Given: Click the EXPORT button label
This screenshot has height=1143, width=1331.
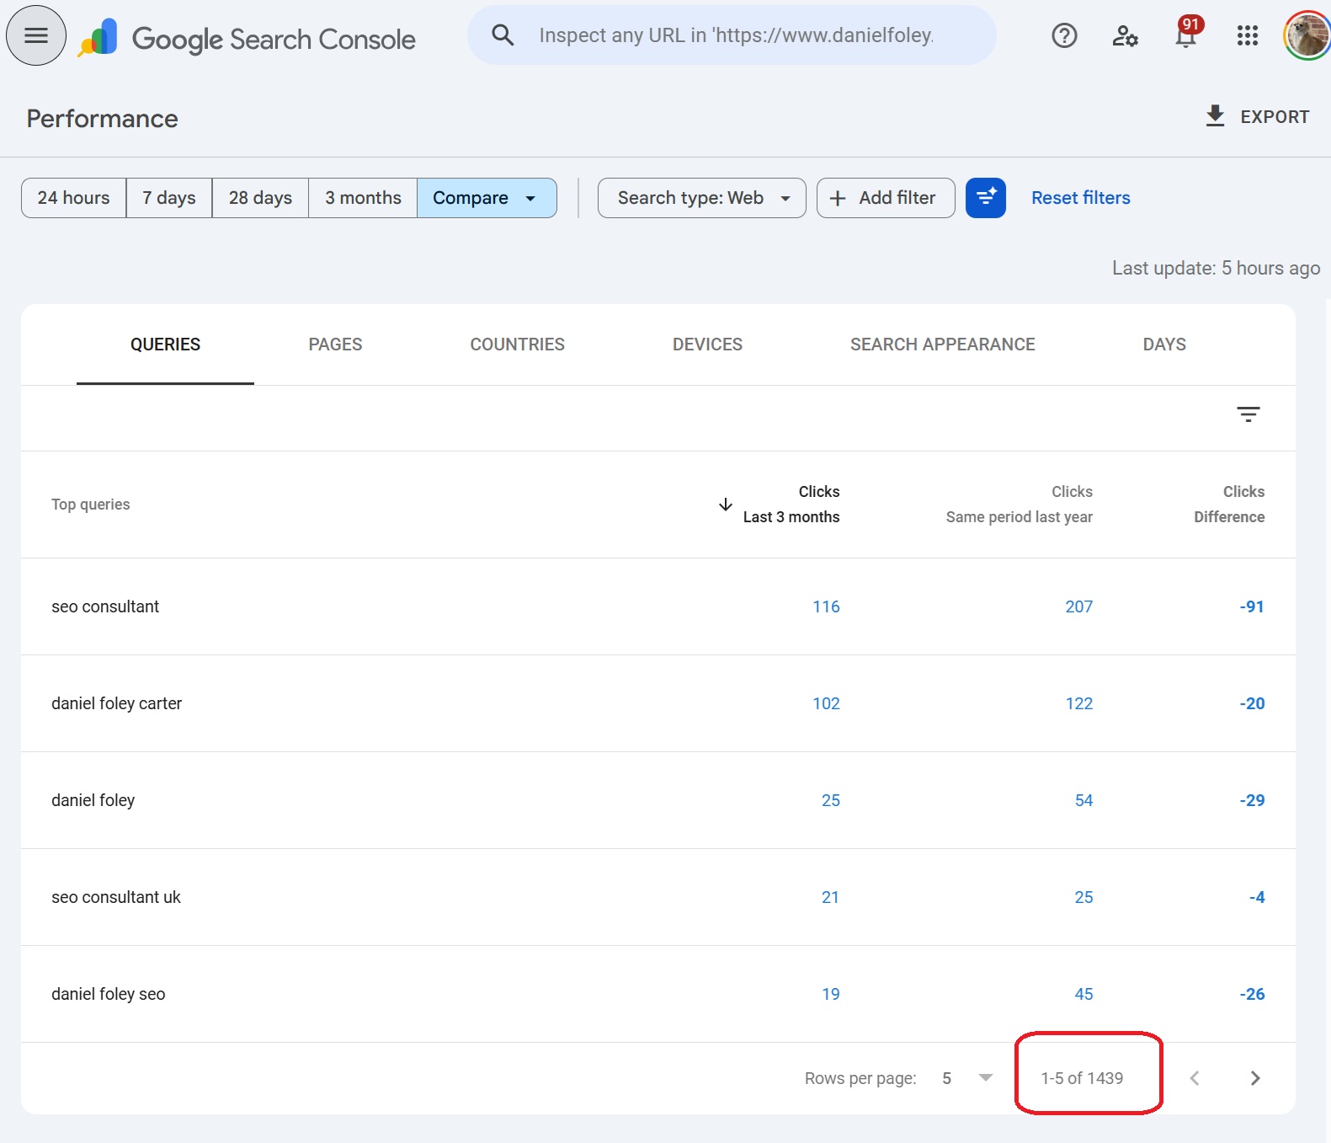Looking at the screenshot, I should (x=1275, y=117).
